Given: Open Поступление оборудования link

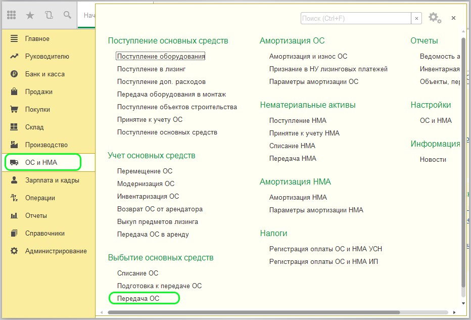Looking at the screenshot, I should [x=161, y=56].
